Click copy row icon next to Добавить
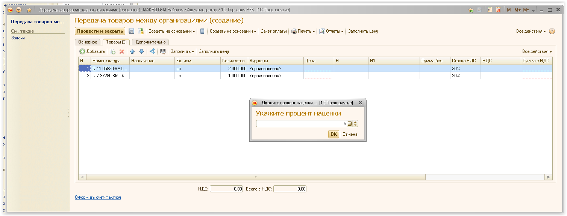 [112, 52]
